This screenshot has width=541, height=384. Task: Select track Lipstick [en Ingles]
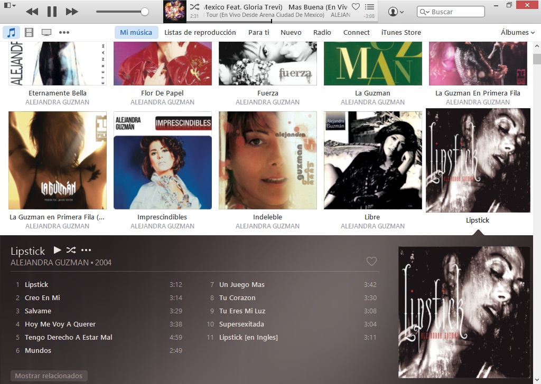tap(293, 337)
